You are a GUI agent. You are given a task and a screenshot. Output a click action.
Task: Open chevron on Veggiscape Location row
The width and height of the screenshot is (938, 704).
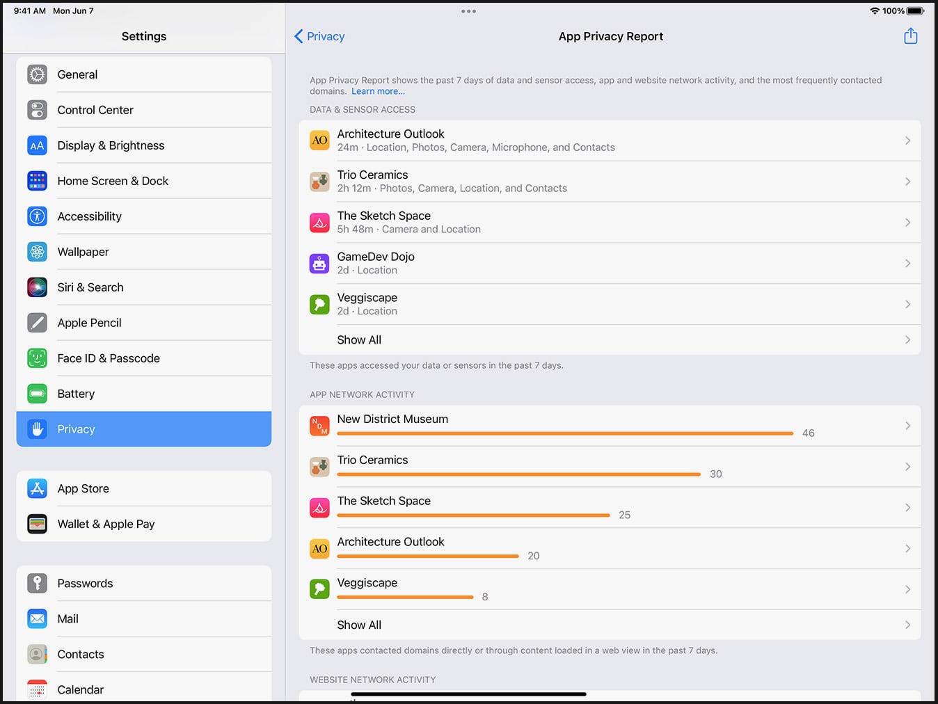coord(907,305)
